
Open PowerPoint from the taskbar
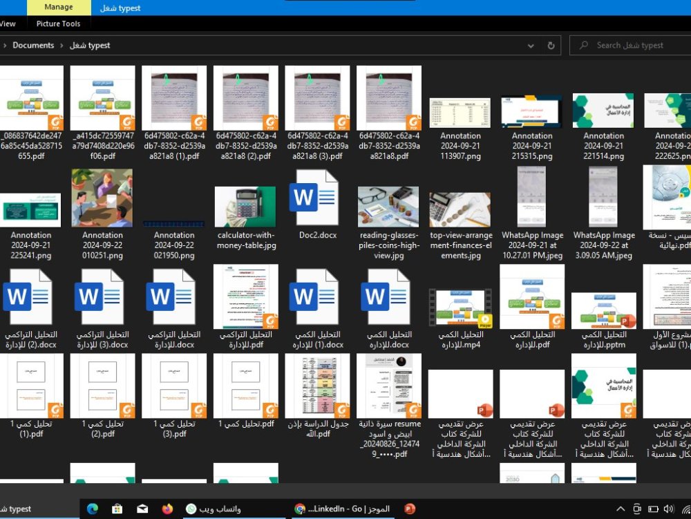[x=409, y=509]
